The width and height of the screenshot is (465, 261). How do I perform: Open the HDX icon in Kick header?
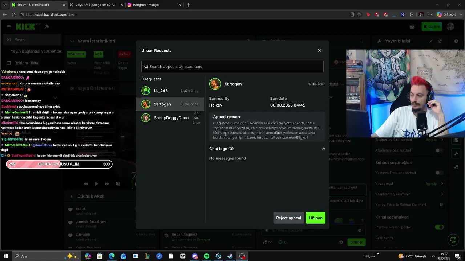(x=412, y=26)
